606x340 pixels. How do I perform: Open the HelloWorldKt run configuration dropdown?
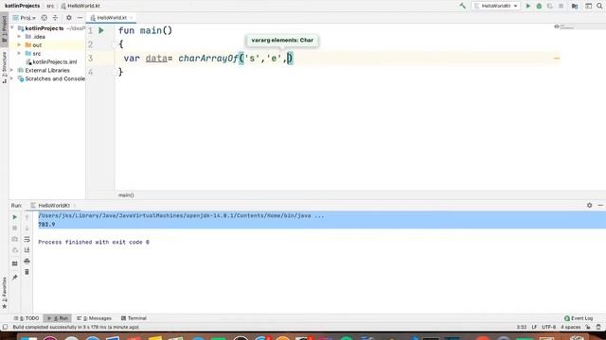(496, 6)
